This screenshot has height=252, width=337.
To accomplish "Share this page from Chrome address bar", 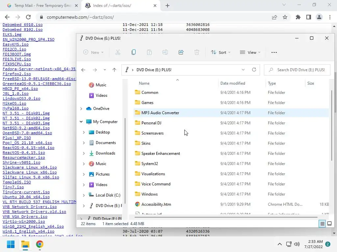I will click(274, 17).
